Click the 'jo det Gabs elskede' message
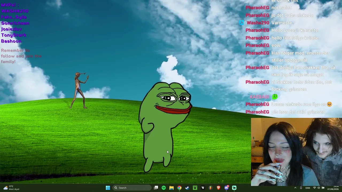The width and height of the screenshot is (342, 192). (x=292, y=15)
